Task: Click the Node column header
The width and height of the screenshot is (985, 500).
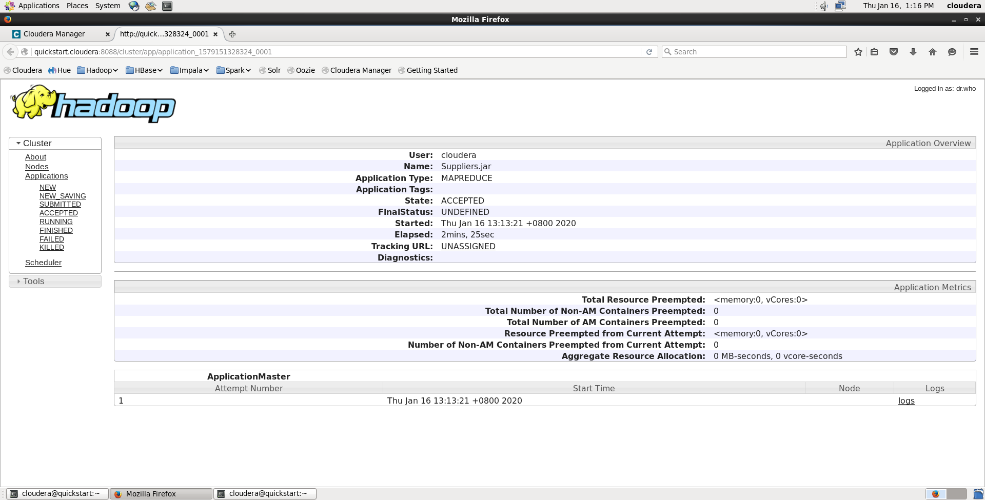Action: 850,389
